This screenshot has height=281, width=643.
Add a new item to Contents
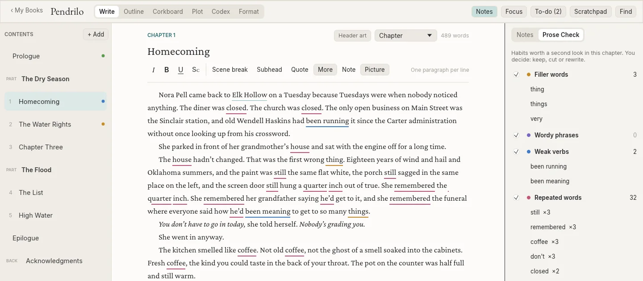(96, 34)
